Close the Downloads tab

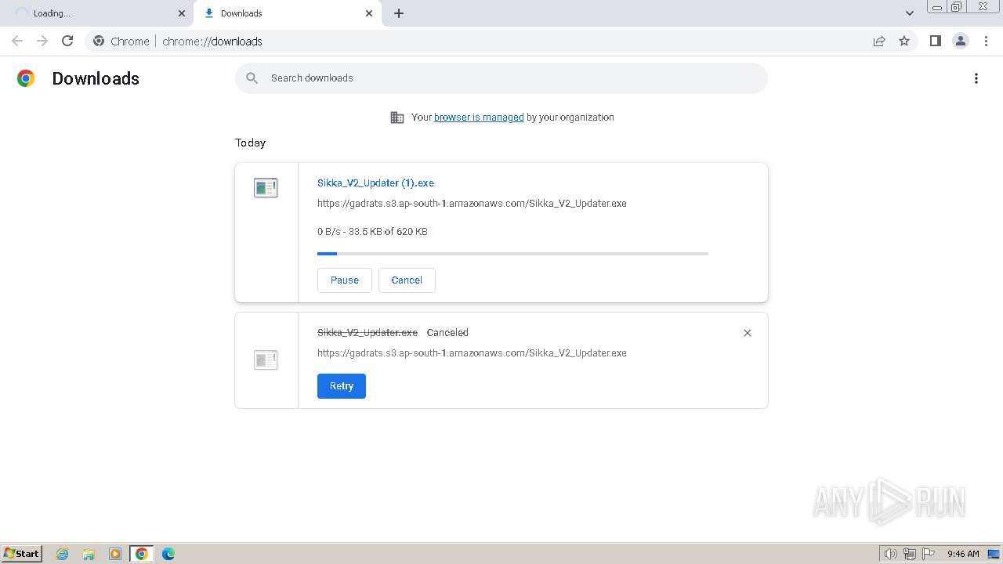tap(369, 13)
